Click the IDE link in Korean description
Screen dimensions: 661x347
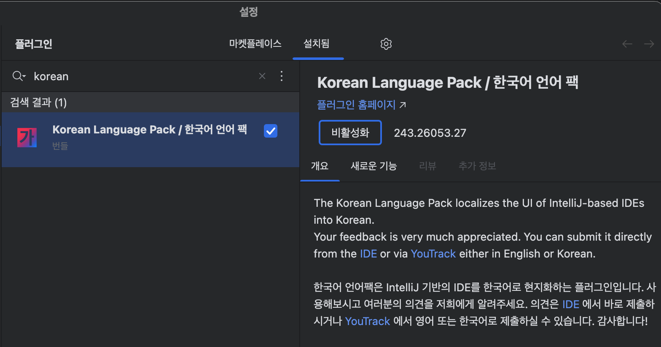tap(571, 304)
